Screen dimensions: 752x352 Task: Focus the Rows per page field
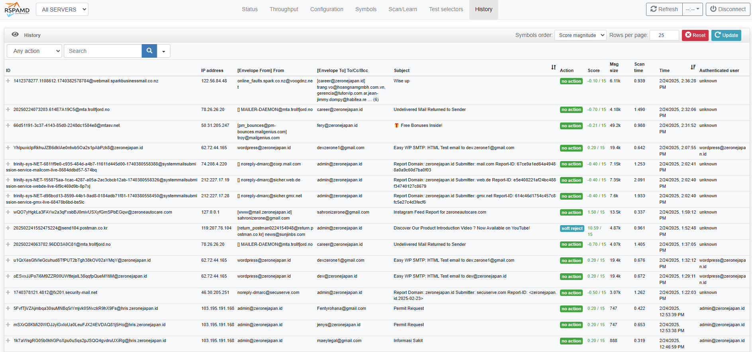(664, 35)
